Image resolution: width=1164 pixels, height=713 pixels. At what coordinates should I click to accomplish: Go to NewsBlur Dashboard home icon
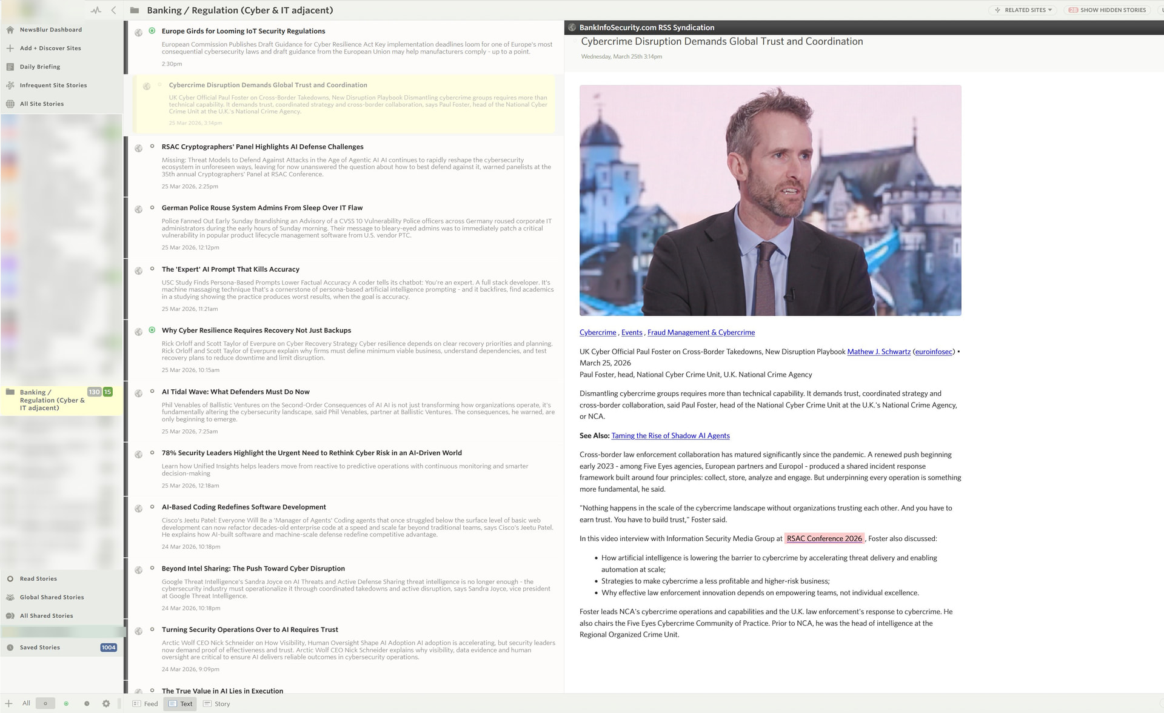(x=10, y=30)
